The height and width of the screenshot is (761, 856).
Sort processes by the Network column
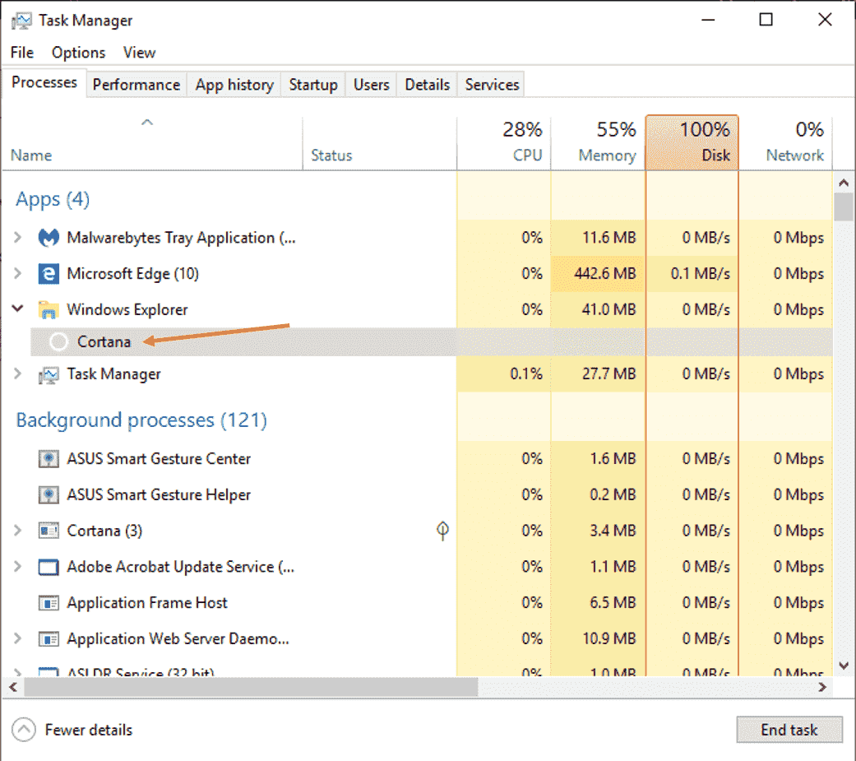tap(785, 143)
